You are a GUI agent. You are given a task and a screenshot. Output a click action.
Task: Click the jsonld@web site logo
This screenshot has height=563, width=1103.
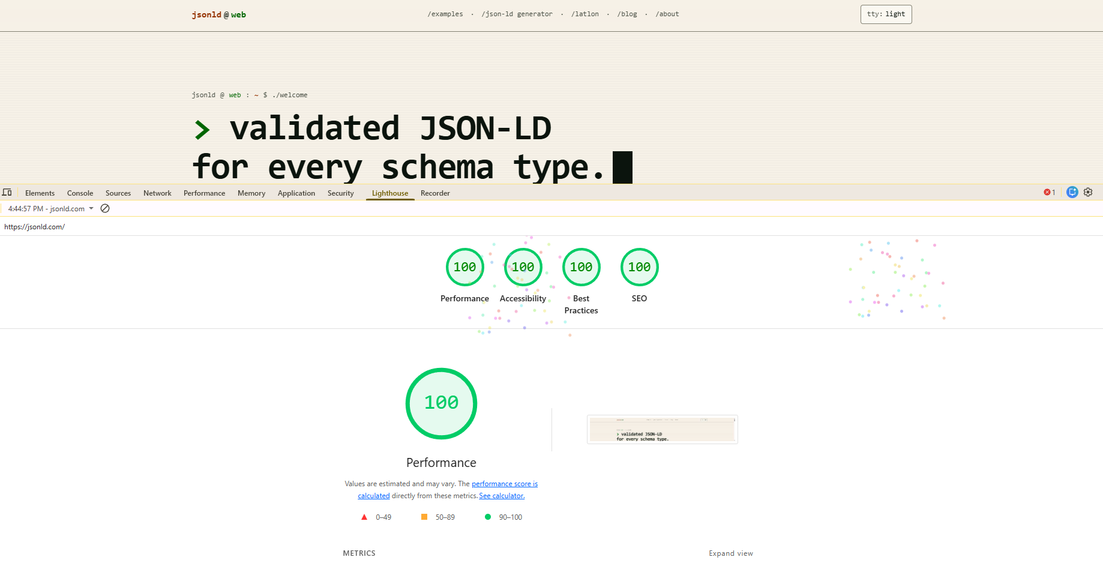[219, 14]
